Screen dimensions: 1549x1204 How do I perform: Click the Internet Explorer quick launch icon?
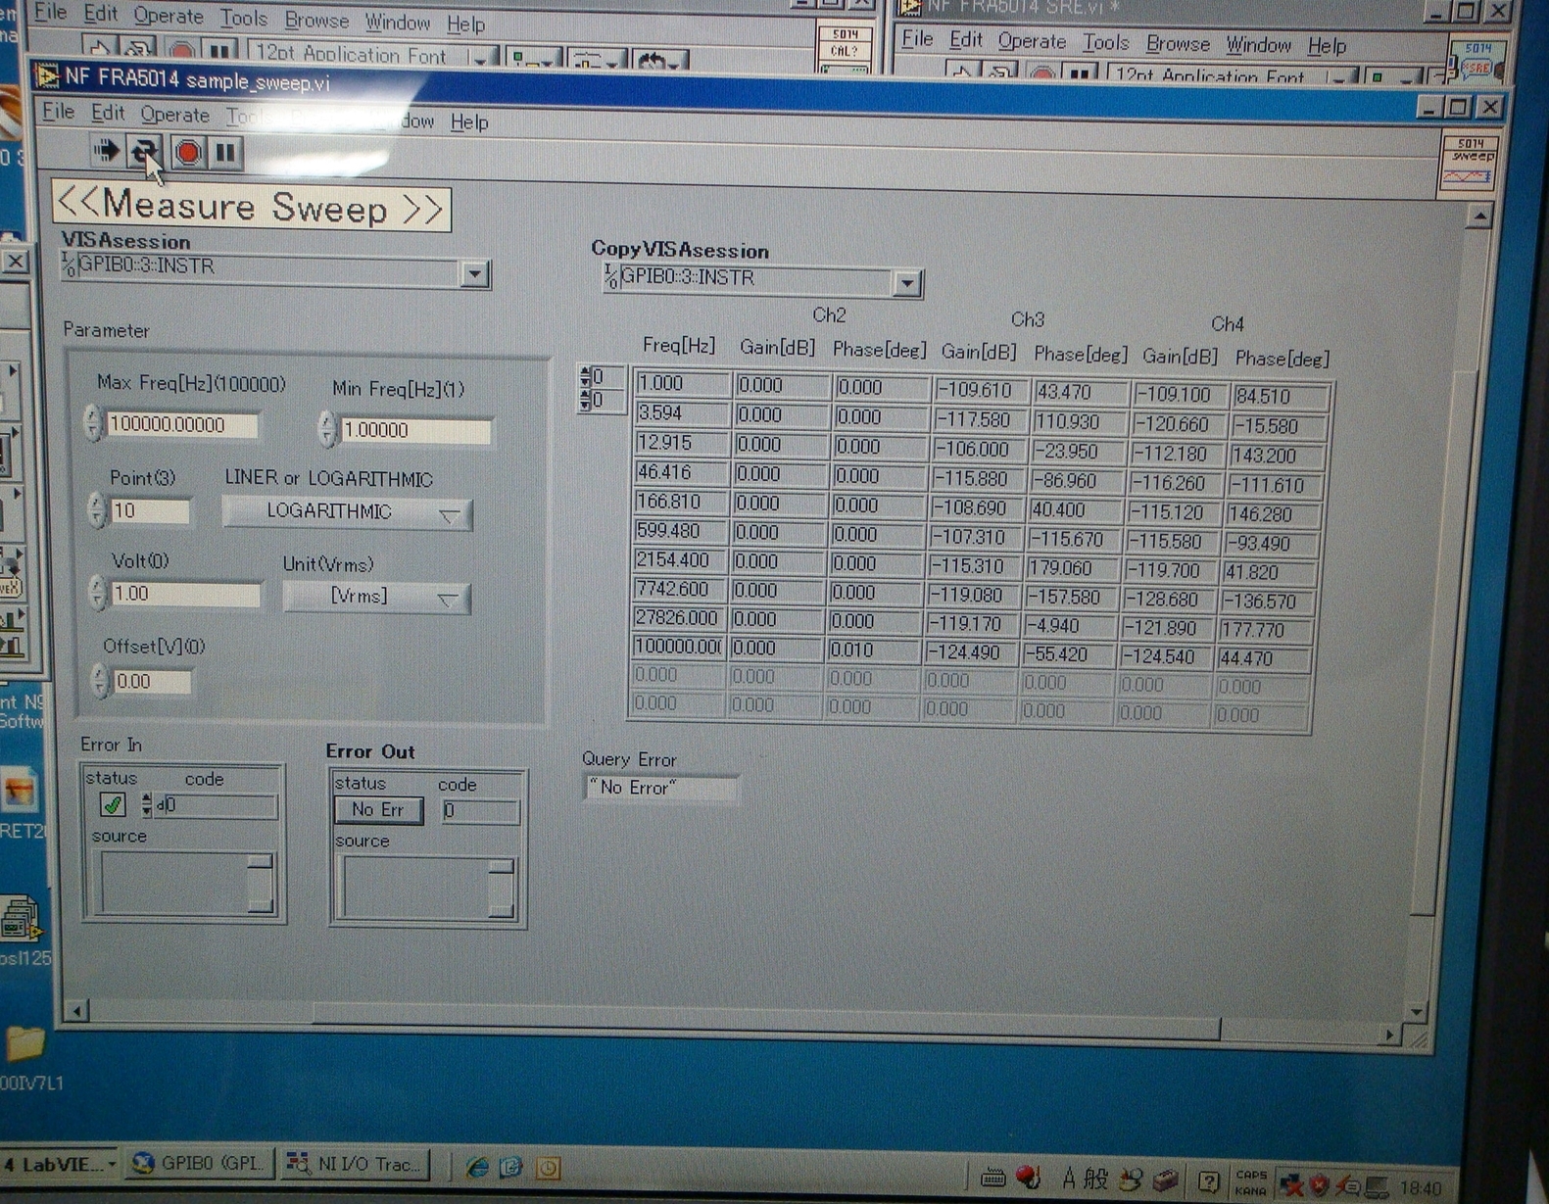(x=478, y=1166)
